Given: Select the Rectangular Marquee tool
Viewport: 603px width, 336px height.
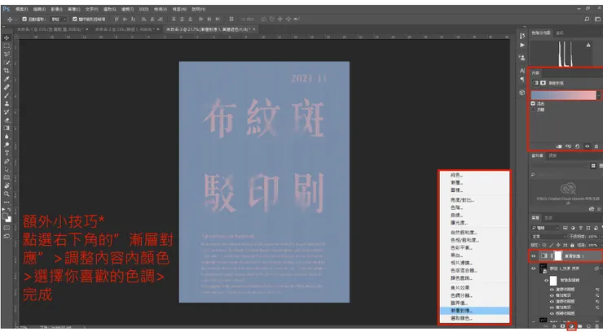Looking at the screenshot, I should [x=7, y=46].
